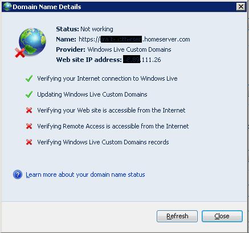
Task: Click the Provider Windows Live Custom Domains line
Action: tap(113, 49)
